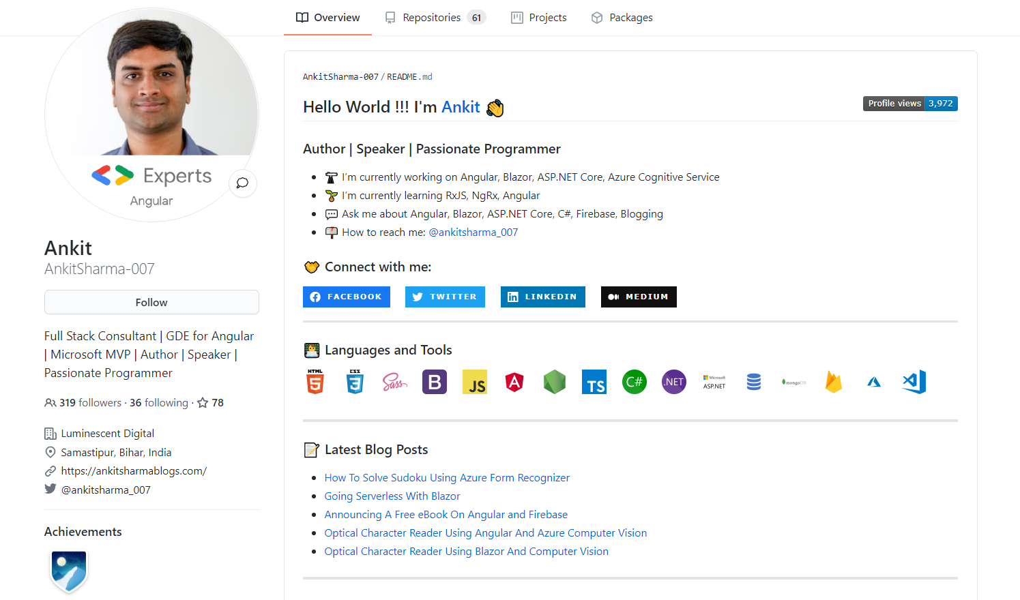Click the Achievements heading
This screenshot has height=600, width=1020.
click(x=83, y=532)
